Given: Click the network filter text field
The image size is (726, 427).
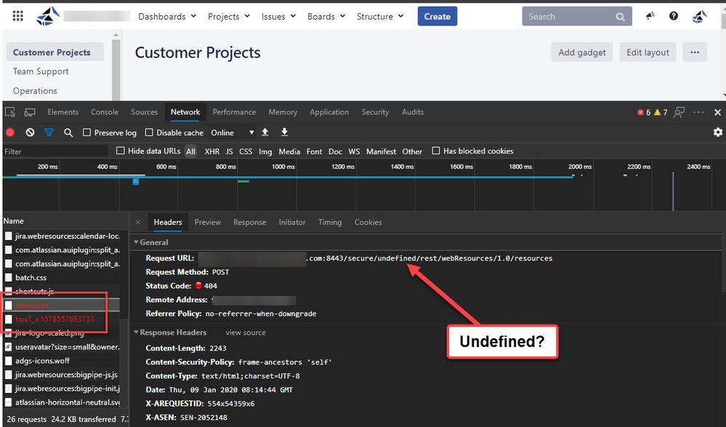Looking at the screenshot, I should point(55,151).
